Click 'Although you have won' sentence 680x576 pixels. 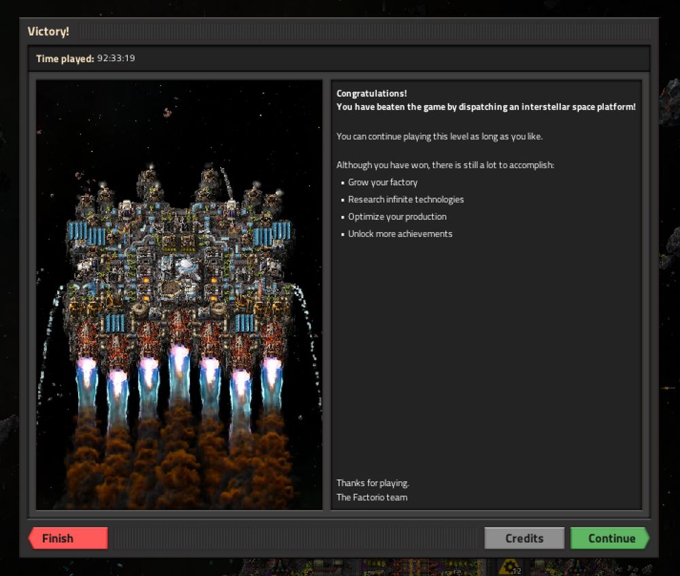coord(445,165)
